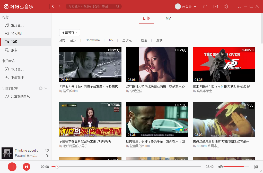Open the skin theme shirt icon

(205, 6)
